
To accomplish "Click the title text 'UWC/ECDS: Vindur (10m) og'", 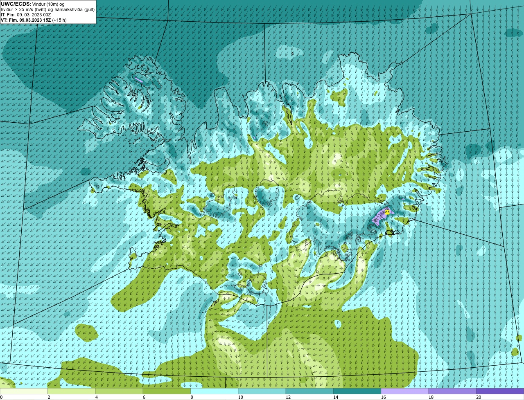I will tap(33, 4).
